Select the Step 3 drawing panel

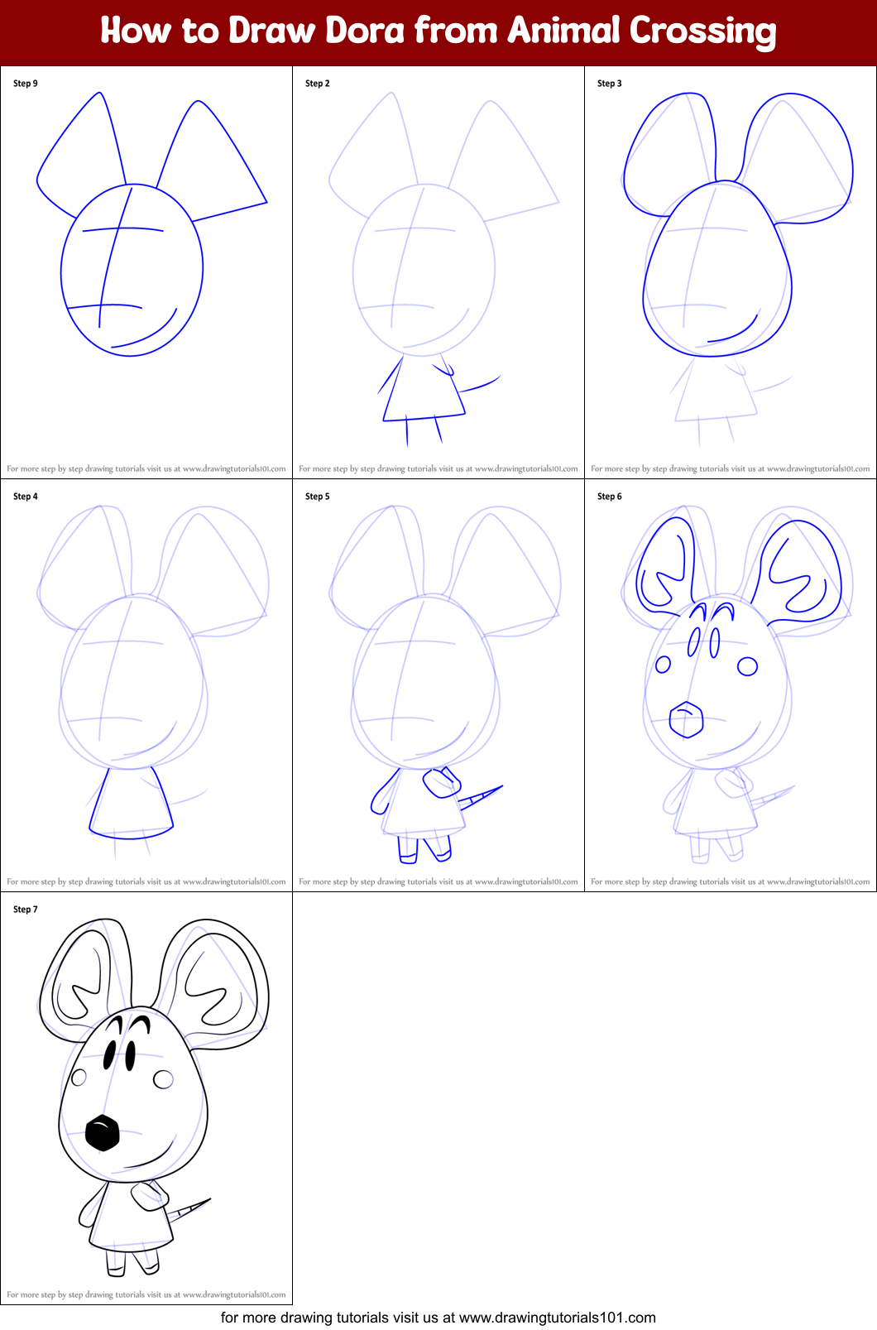click(731, 272)
